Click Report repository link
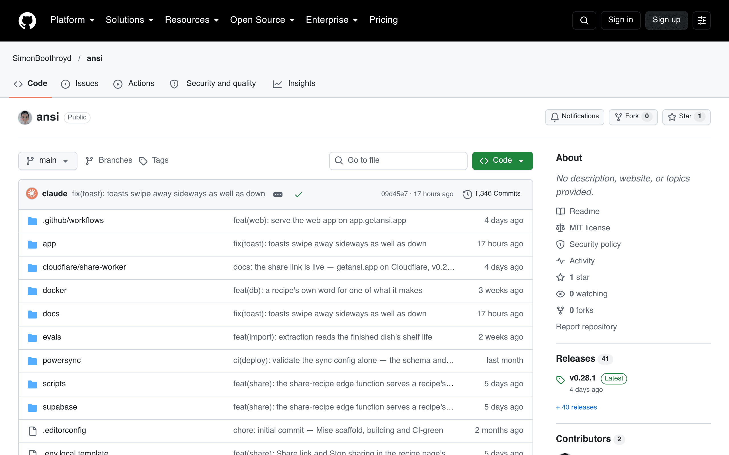This screenshot has width=729, height=455. 586,327
